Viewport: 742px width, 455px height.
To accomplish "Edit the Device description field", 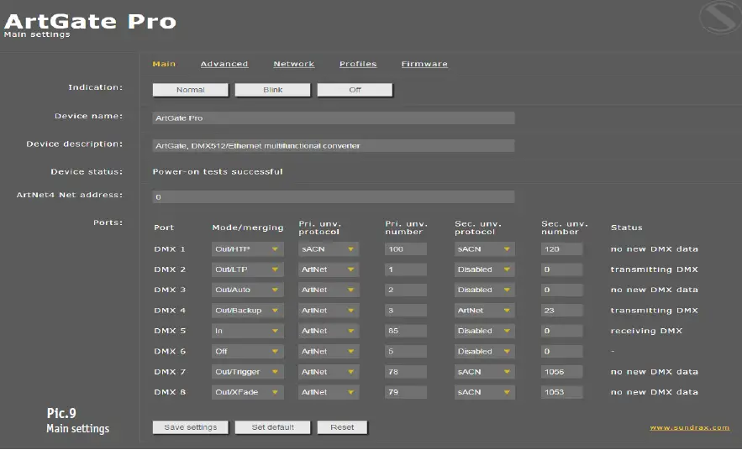I will click(334, 146).
